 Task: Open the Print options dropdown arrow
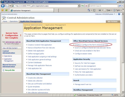coord(102,10)
